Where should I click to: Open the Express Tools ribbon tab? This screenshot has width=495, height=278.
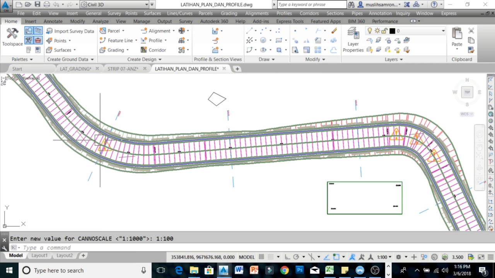290,21
